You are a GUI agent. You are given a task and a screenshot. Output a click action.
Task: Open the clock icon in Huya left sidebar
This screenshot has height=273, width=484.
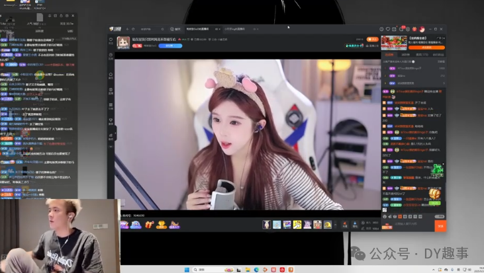pos(111,56)
